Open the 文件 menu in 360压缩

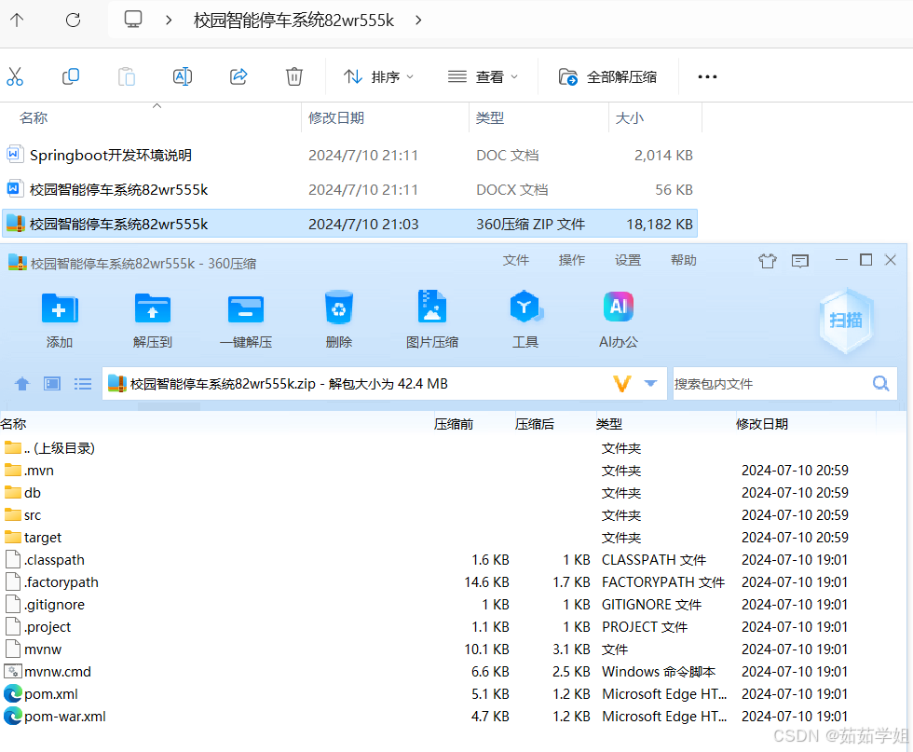click(516, 260)
